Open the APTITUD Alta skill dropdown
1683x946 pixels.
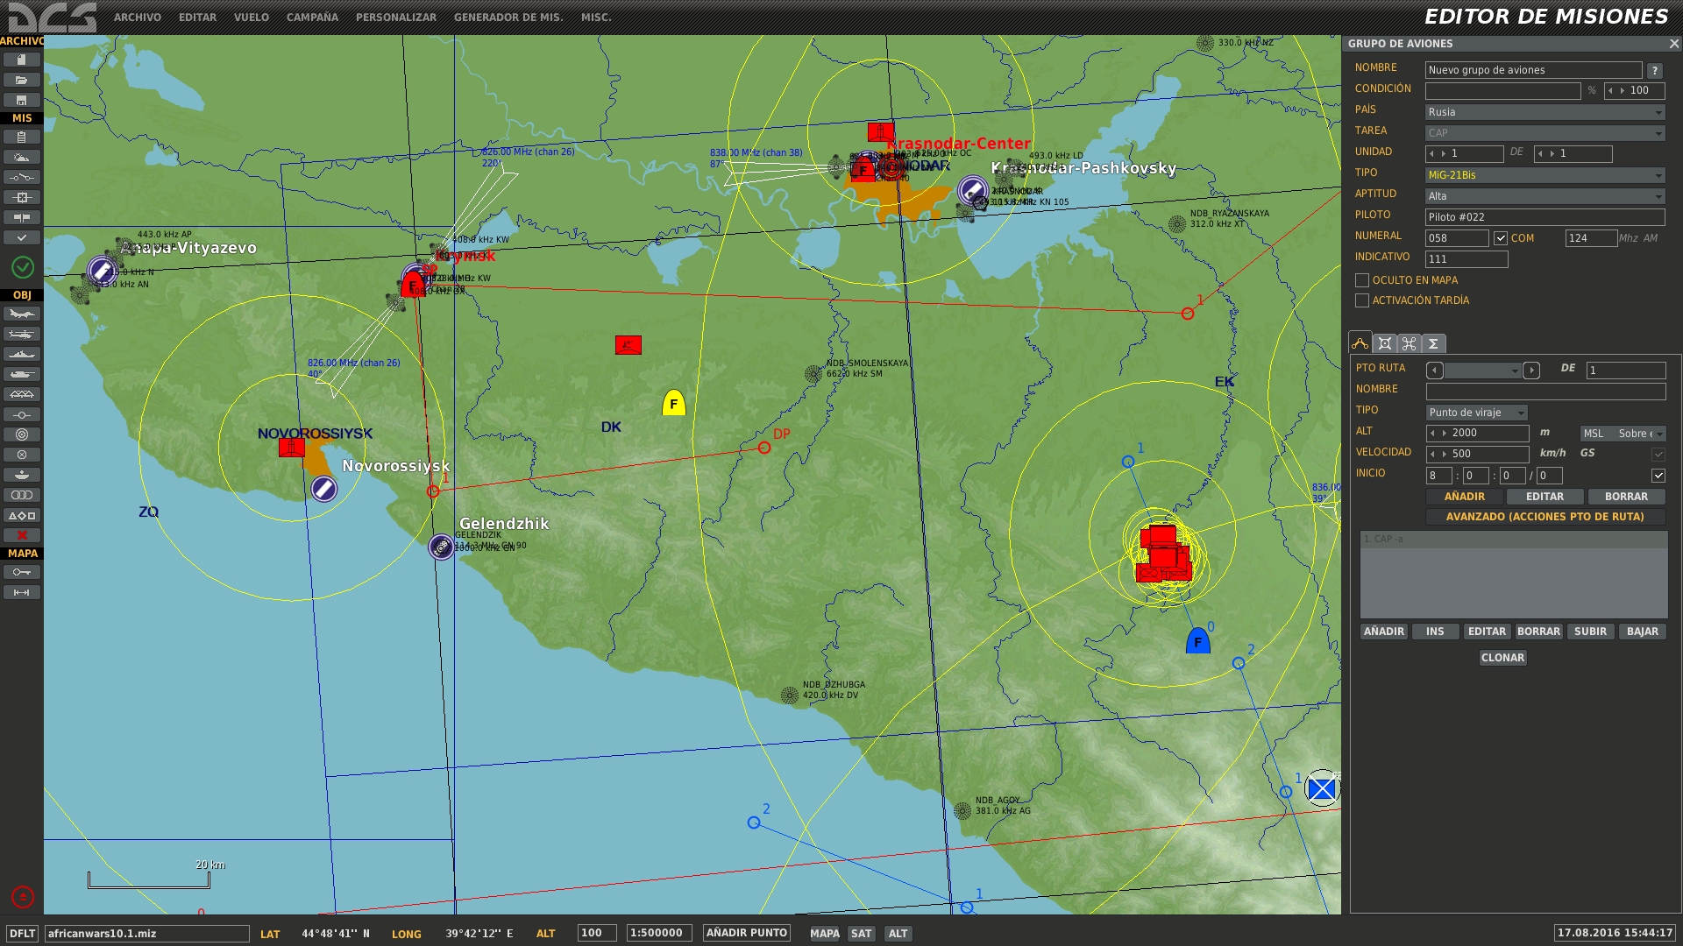click(x=1545, y=196)
